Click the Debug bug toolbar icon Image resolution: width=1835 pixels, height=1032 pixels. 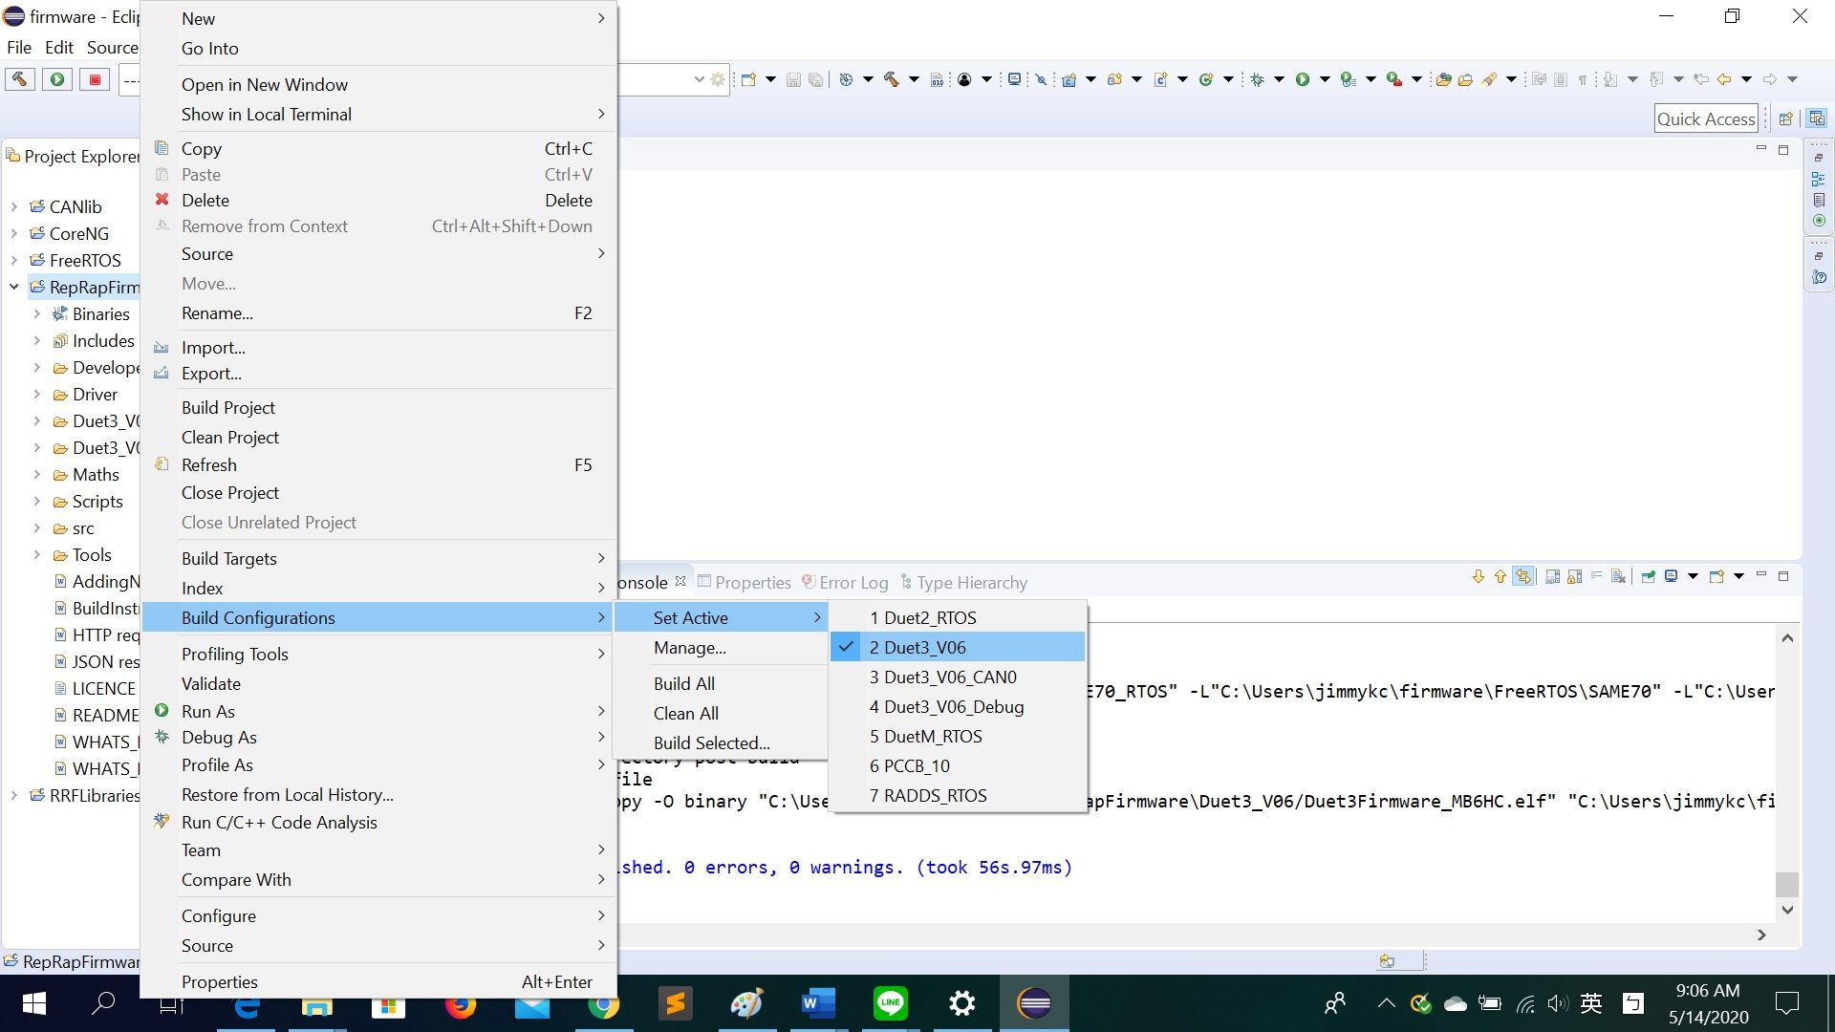point(1257,80)
